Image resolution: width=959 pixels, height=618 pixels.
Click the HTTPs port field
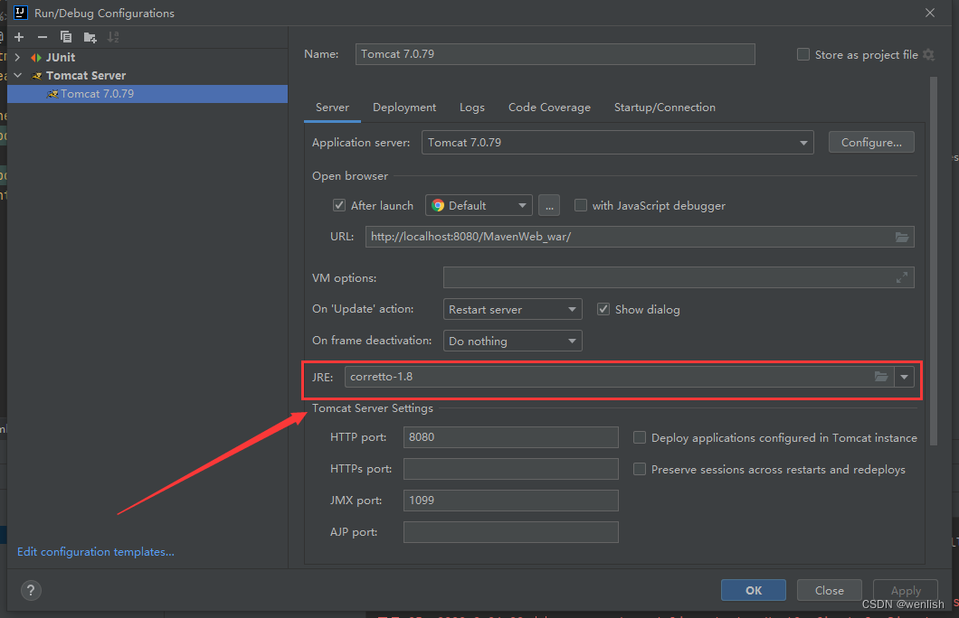pyautogui.click(x=510, y=469)
